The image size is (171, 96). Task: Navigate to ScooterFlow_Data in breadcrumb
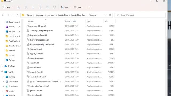point(78,15)
